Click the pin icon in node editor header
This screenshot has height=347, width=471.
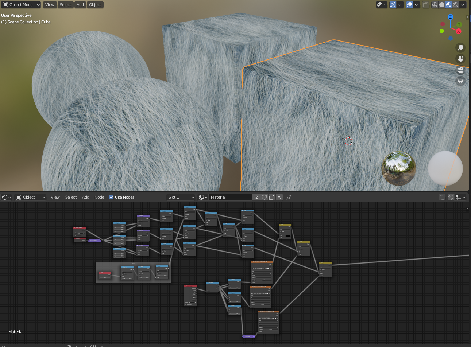tap(289, 197)
